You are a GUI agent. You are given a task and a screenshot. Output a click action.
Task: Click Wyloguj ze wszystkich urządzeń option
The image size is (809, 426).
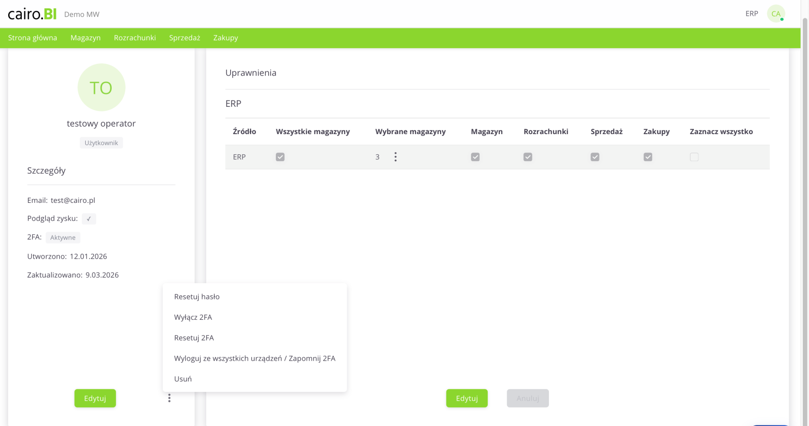coord(254,358)
